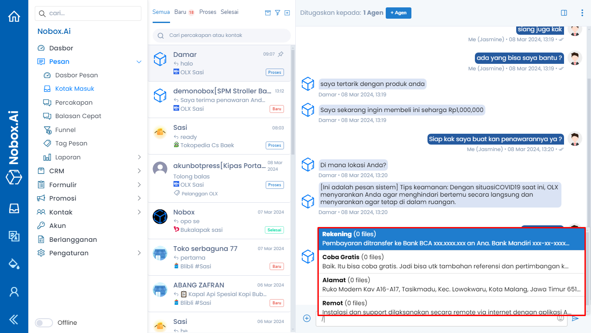Screen dimensions: 591x333
Task: Open the user profile icon in left rail
Action: pos(14,291)
